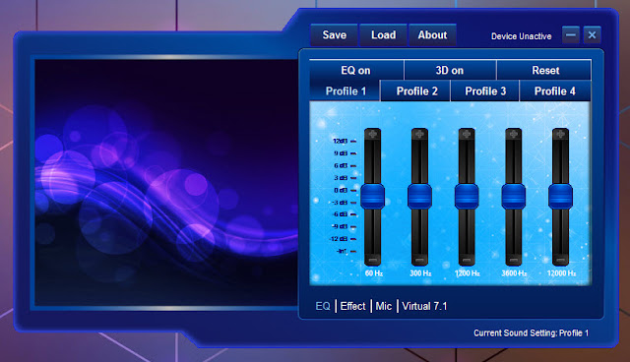
Task: Switch to Profile 3 tab
Action: tap(485, 91)
